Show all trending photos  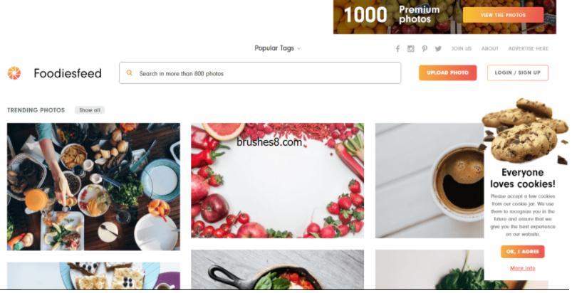(x=90, y=110)
